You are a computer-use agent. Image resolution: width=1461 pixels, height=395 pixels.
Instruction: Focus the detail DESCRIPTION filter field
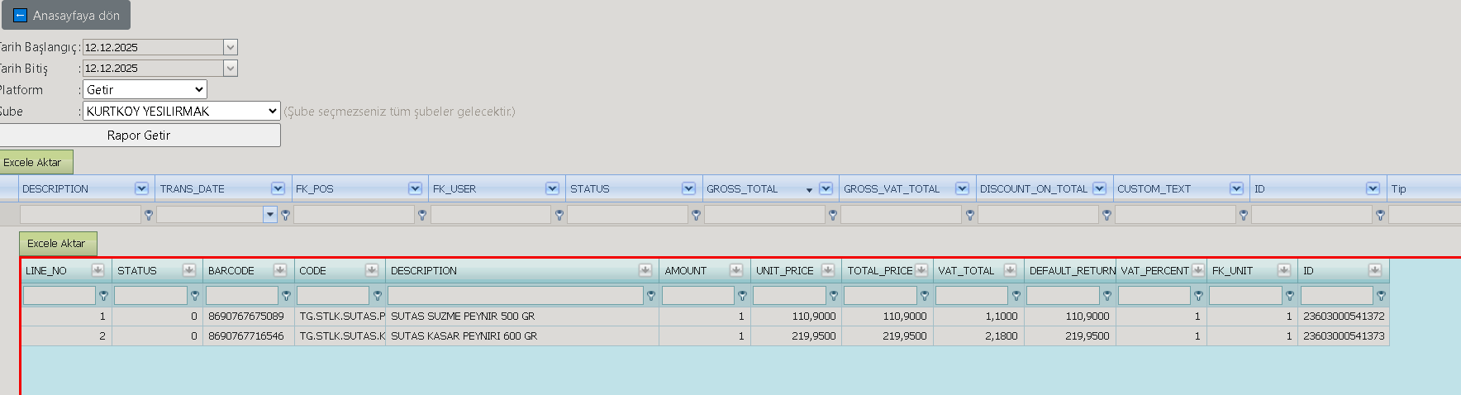516,295
